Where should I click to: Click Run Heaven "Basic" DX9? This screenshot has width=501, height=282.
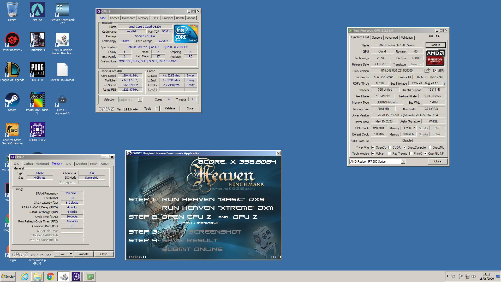pyautogui.click(x=213, y=199)
